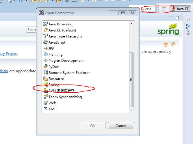The width and height of the screenshot is (193, 144).
Task: Pick the JPA perspective
Action: pos(49,48)
